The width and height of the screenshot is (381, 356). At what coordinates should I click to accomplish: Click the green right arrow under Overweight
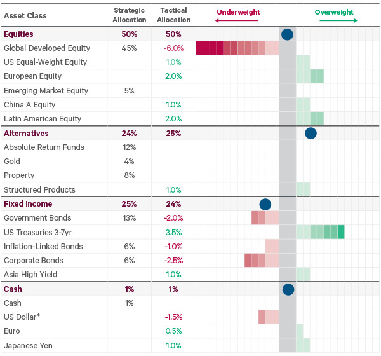tap(337, 20)
